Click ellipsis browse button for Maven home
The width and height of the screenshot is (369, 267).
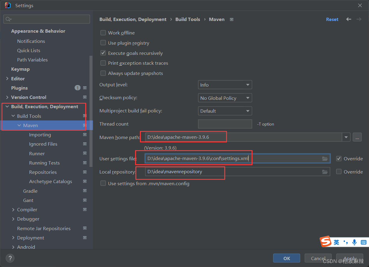pyautogui.click(x=357, y=137)
